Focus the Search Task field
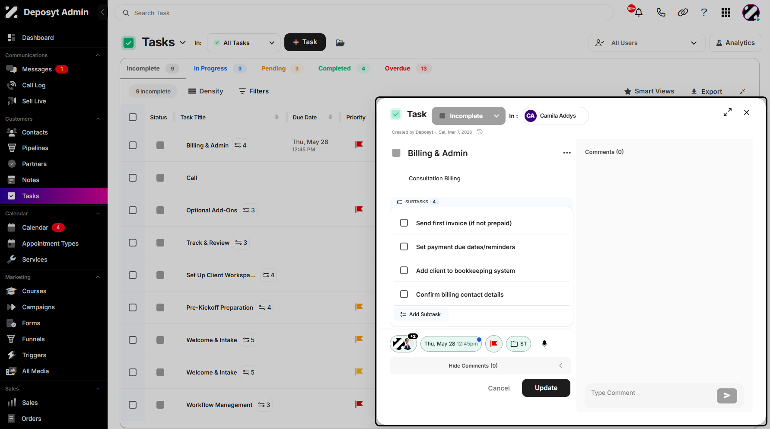Viewport: 770px width, 429px height. click(364, 13)
